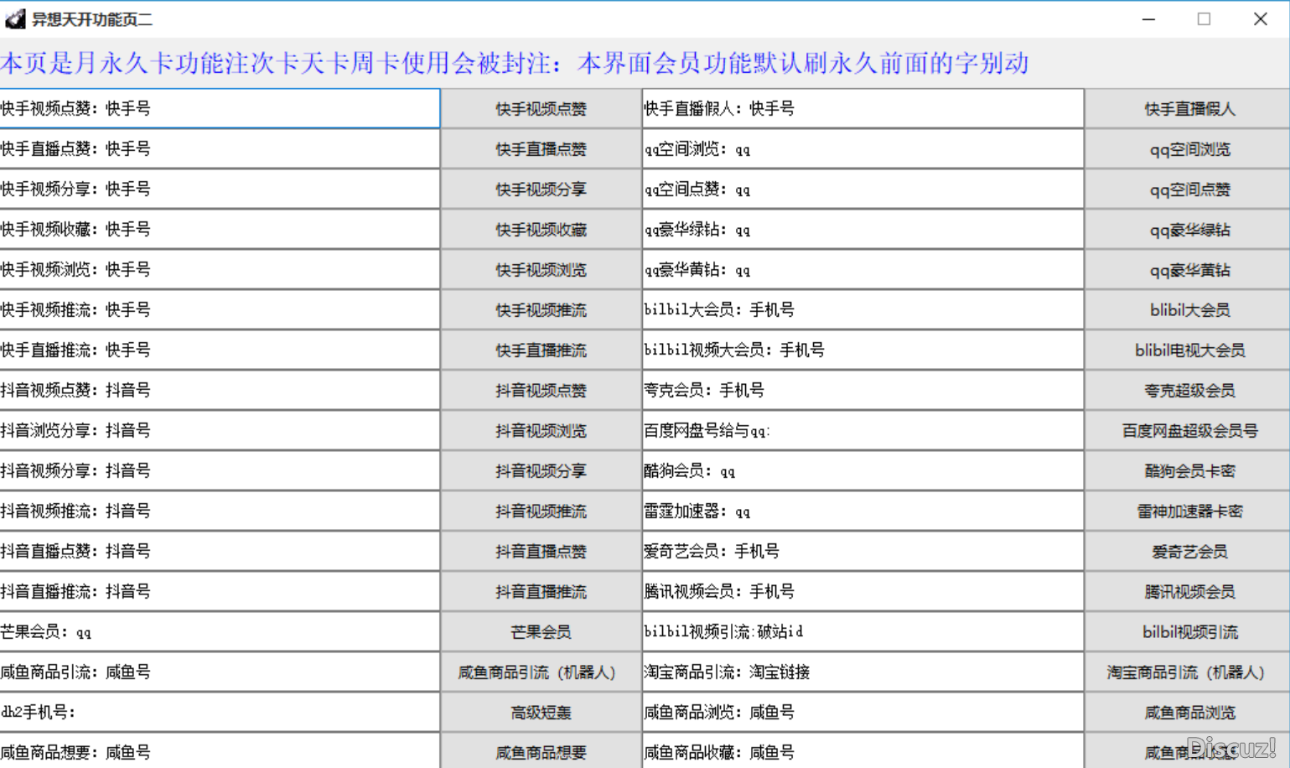The height and width of the screenshot is (768, 1290).
Task: Click the qq空间点赞 button
Action: click(1188, 189)
